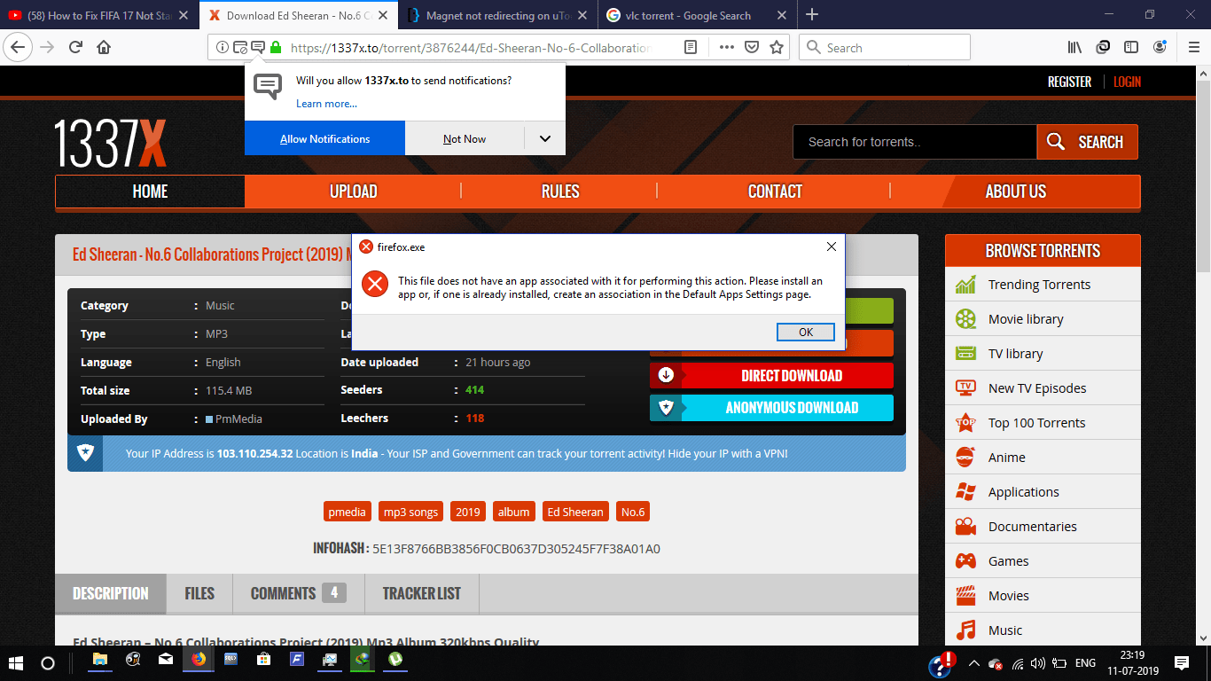
Task: Open the Not Now options dropdown arrow
Action: 545,138
